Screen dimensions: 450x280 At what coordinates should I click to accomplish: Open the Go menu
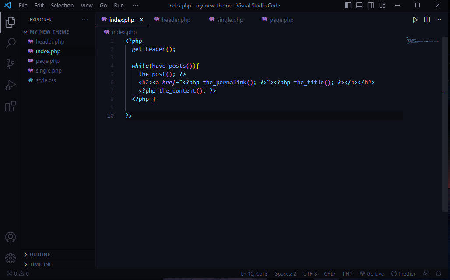tap(103, 5)
